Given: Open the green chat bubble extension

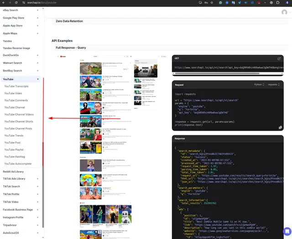Looking at the screenshot, I should click(x=220, y=3).
